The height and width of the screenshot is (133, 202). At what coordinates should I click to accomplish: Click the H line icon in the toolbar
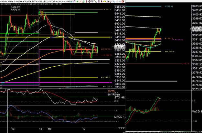pyautogui.click(x=108, y=1)
